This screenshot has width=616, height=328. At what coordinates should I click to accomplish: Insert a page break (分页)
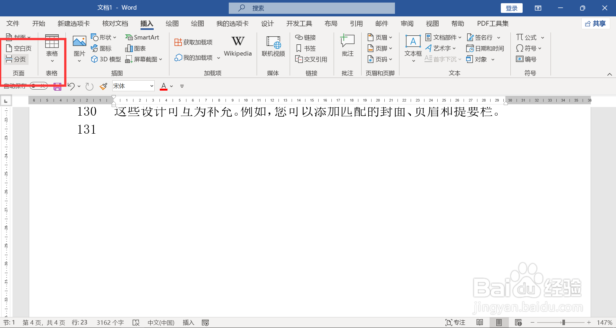point(16,59)
